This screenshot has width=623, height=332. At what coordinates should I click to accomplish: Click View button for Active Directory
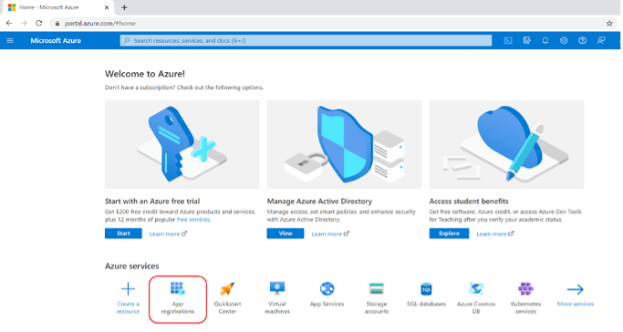[286, 233]
